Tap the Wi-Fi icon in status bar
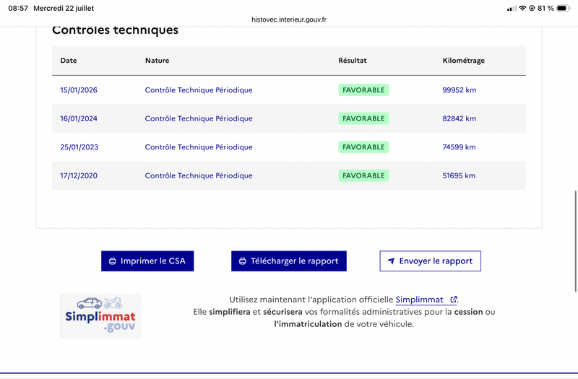This screenshot has width=578, height=379. (522, 8)
